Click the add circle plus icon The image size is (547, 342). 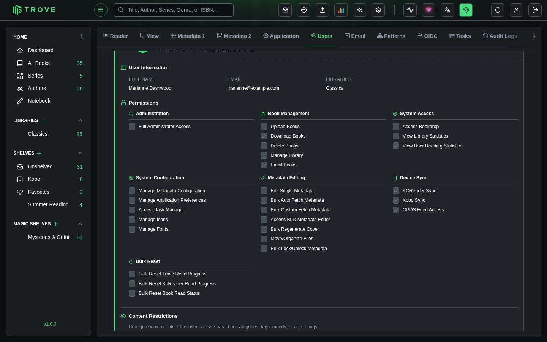click(304, 10)
